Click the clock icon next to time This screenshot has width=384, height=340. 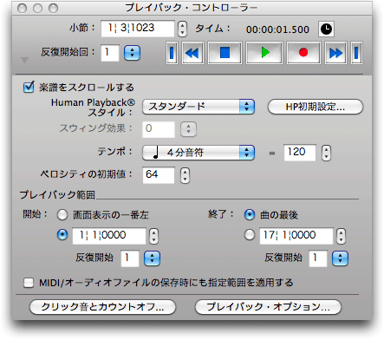point(326,29)
